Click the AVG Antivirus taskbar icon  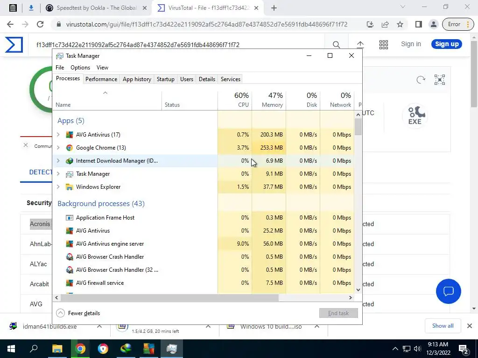(149, 349)
